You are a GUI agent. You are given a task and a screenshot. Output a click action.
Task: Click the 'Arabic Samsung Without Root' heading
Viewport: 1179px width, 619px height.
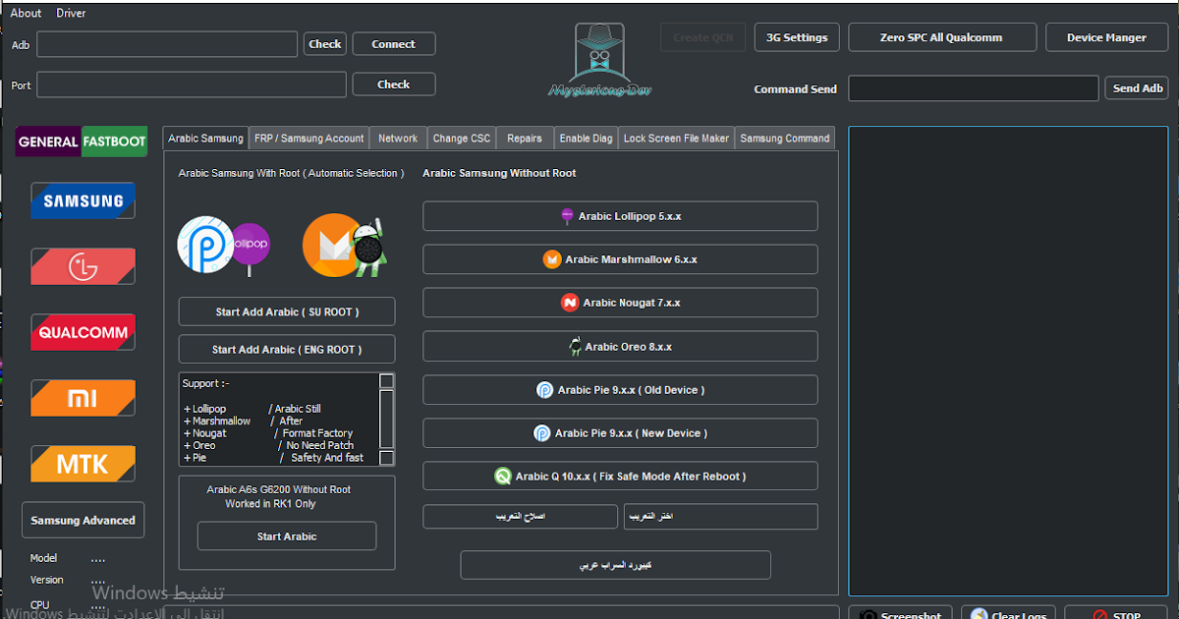coord(499,173)
